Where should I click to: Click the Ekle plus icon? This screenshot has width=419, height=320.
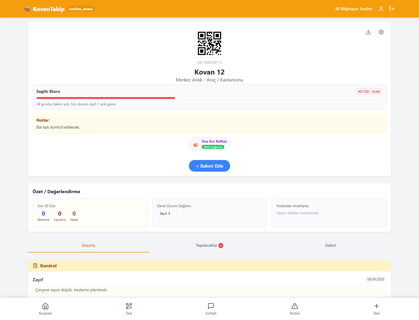(x=377, y=306)
